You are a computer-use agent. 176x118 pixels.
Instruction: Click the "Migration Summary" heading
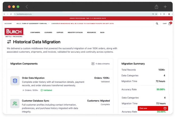pyautogui.click(x=133, y=64)
